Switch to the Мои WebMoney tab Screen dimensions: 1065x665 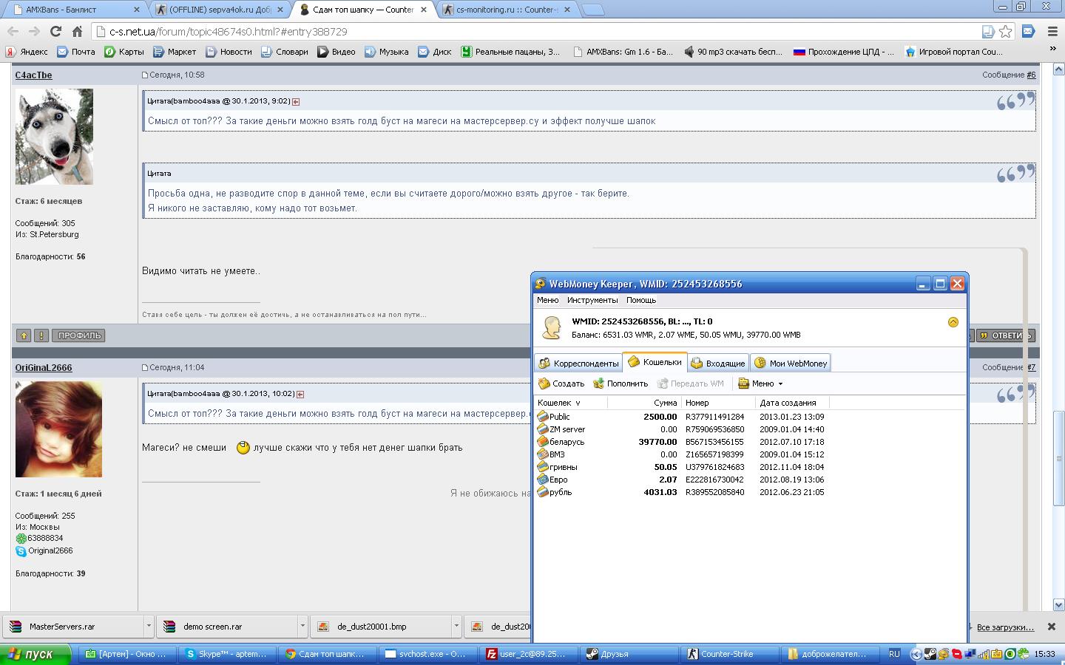(x=791, y=364)
